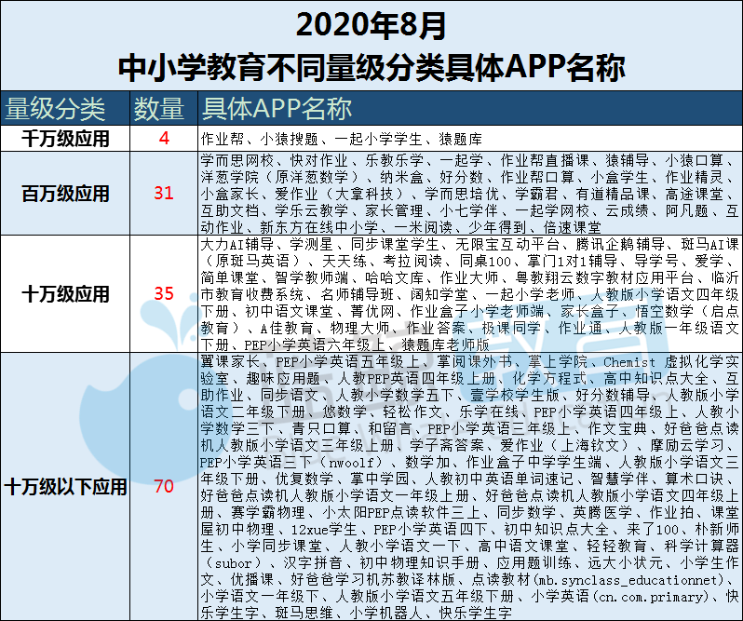
Task: Select the app name '摩励云学习'
Action: click(687, 445)
